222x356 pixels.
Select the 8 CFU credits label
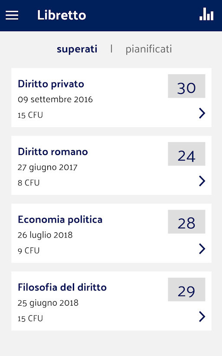pyautogui.click(x=29, y=183)
